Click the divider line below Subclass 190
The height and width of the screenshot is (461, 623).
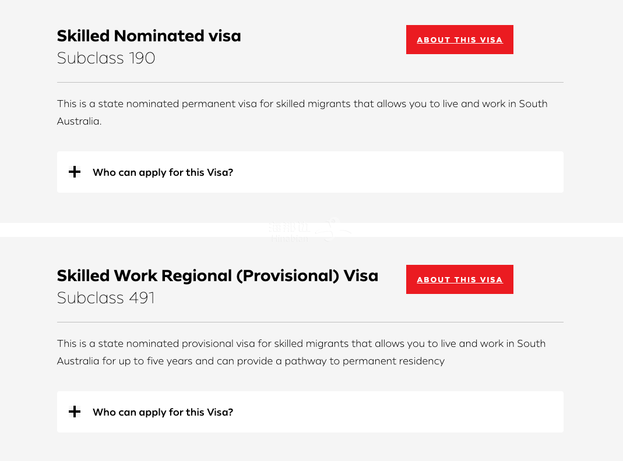pyautogui.click(x=310, y=83)
